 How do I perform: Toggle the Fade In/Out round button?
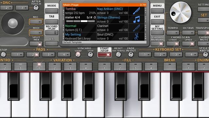click(131, 54)
